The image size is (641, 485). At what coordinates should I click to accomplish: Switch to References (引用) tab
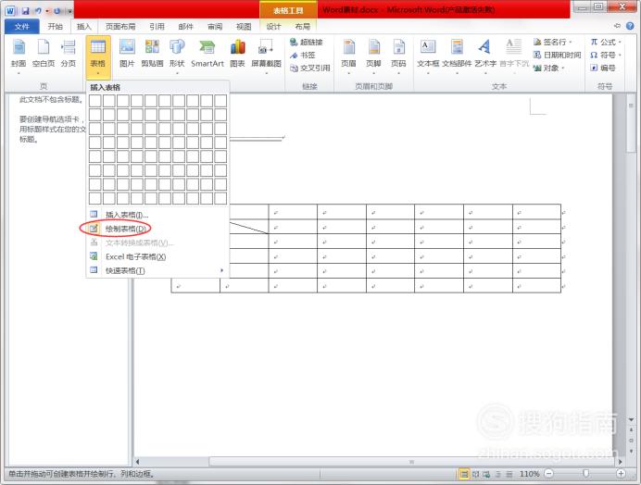point(157,27)
